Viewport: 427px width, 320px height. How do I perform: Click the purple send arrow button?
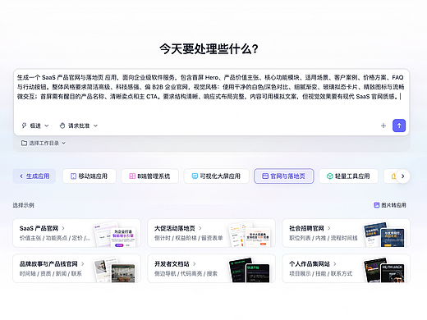pyautogui.click(x=399, y=126)
